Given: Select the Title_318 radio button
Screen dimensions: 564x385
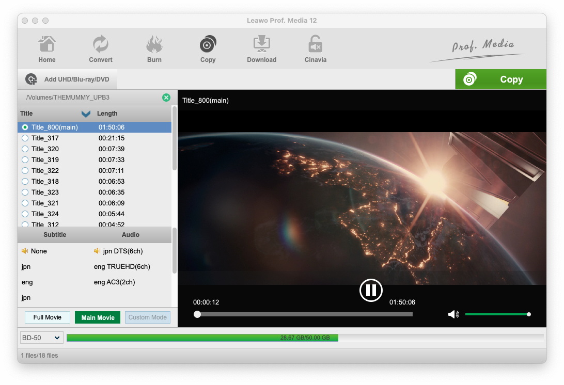Looking at the screenshot, I should tap(25, 181).
